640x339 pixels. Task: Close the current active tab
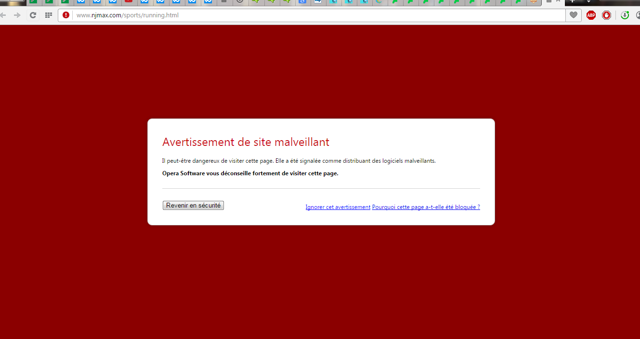tap(558, 1)
